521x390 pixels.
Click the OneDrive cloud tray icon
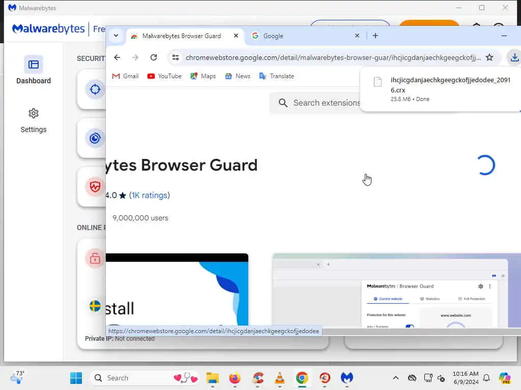pos(412,378)
